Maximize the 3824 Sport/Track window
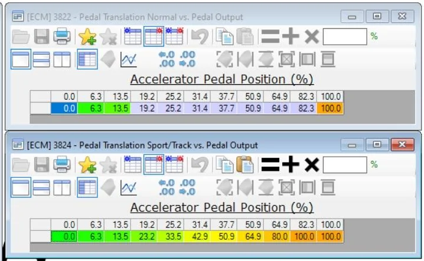Viewport: 424px width, 261px height. (x=377, y=145)
